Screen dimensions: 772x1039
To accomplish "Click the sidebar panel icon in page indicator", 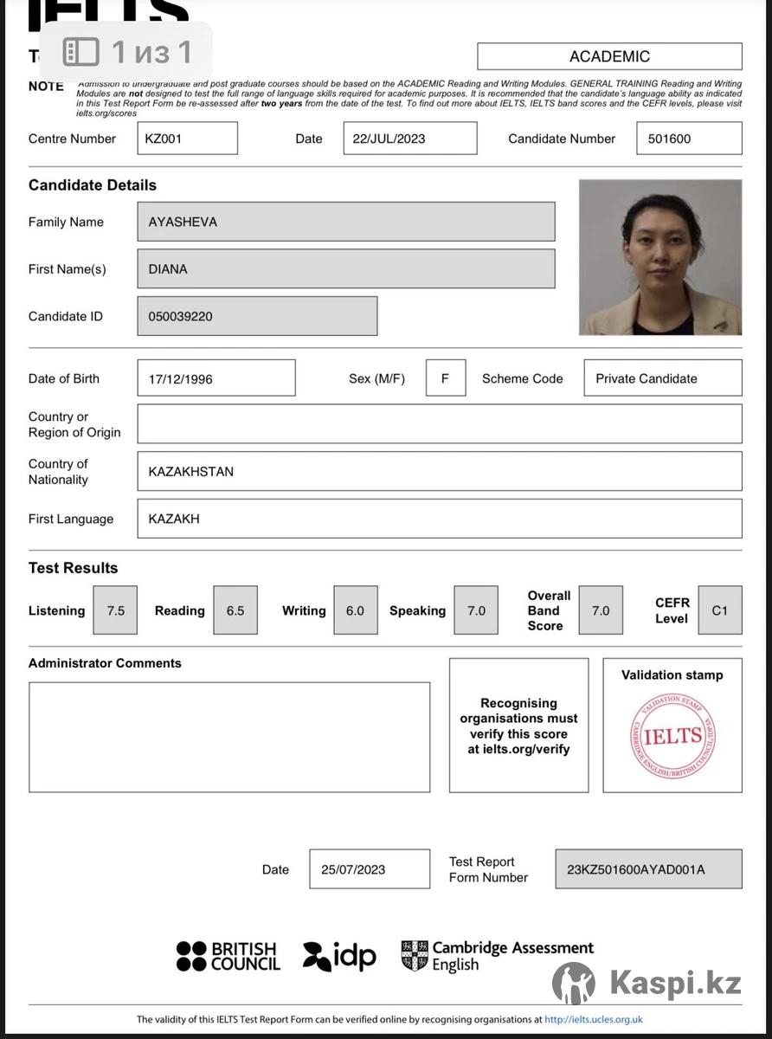I will coord(81,52).
